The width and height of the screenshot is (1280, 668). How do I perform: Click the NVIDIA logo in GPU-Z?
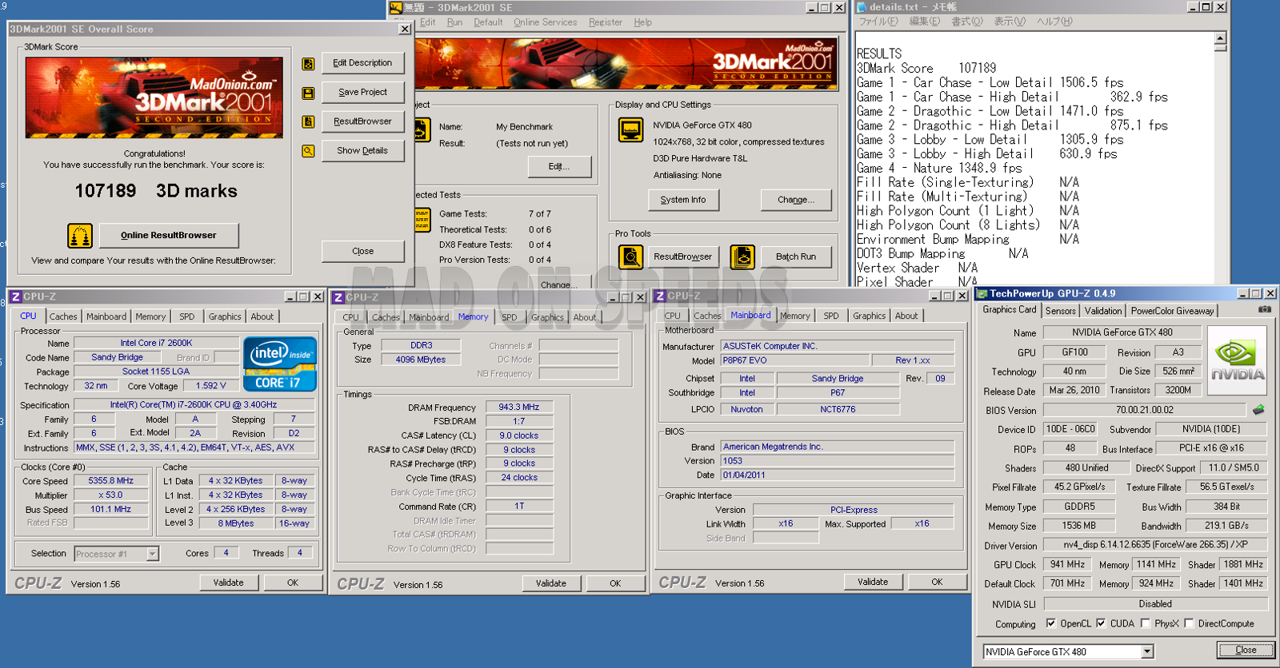(1237, 360)
